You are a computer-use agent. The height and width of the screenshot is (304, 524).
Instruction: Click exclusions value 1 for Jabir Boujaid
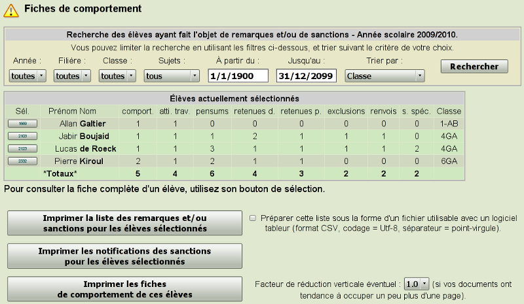point(346,136)
